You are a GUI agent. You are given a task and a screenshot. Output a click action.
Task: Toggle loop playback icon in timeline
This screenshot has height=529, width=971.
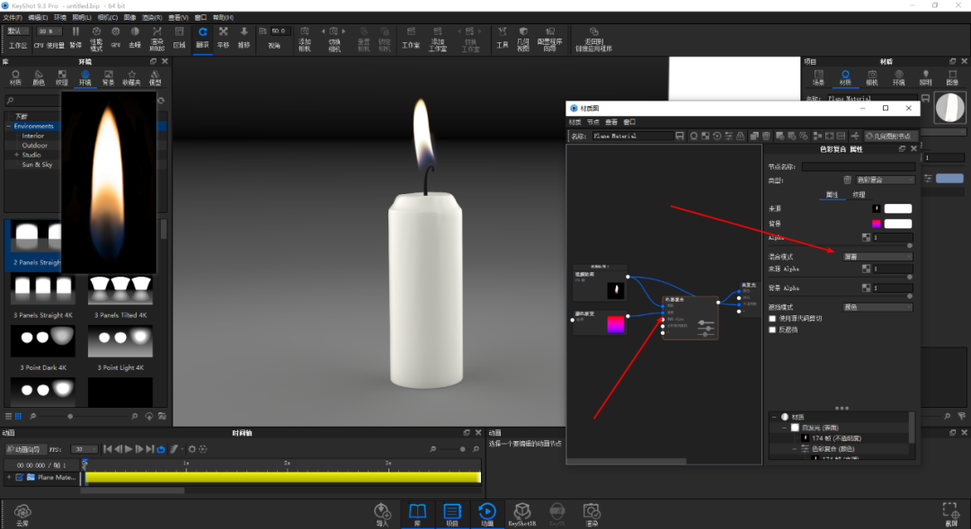tap(161, 449)
